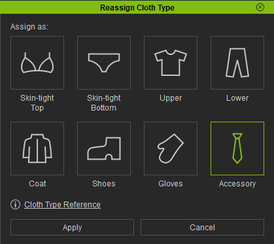Select the Gloves mitten icon

tap(171, 148)
